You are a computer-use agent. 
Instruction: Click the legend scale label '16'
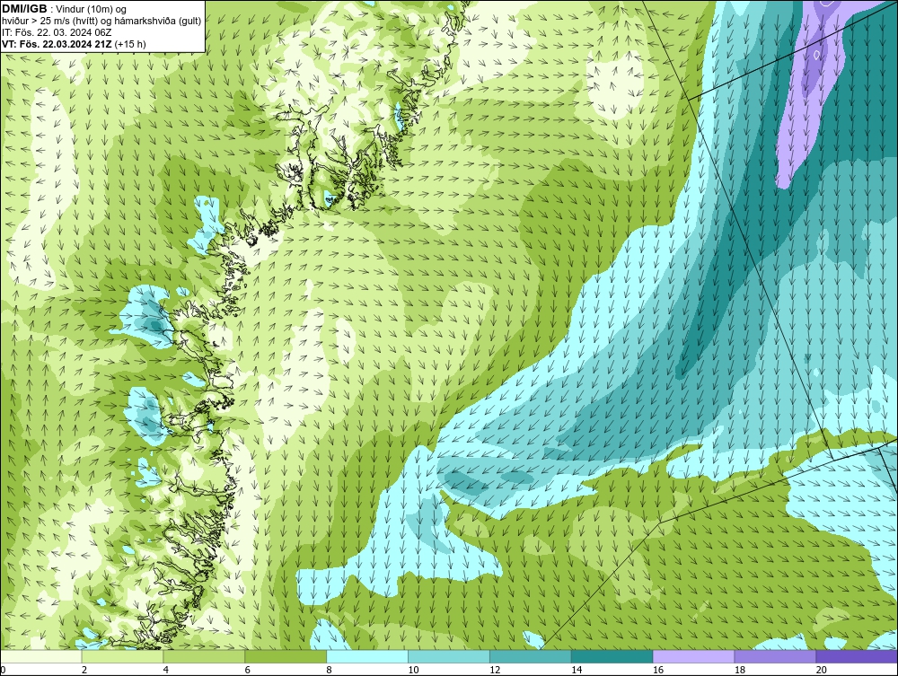(658, 670)
